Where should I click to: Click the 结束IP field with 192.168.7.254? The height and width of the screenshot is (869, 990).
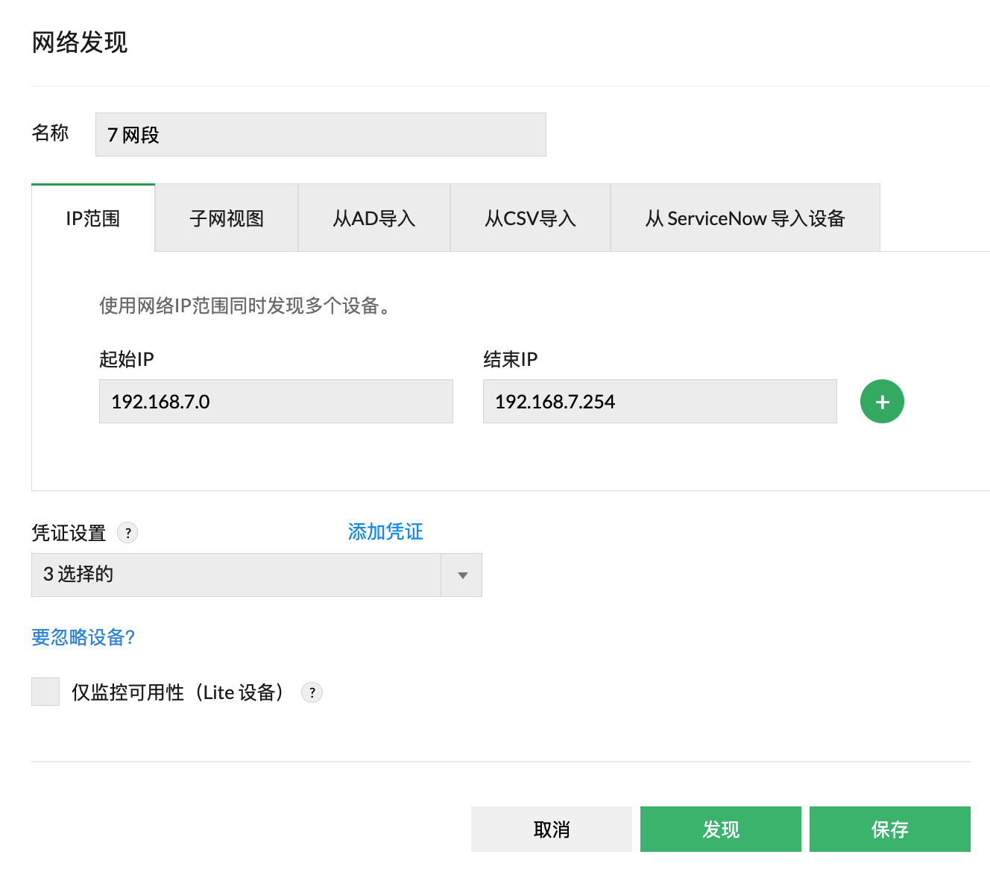660,401
